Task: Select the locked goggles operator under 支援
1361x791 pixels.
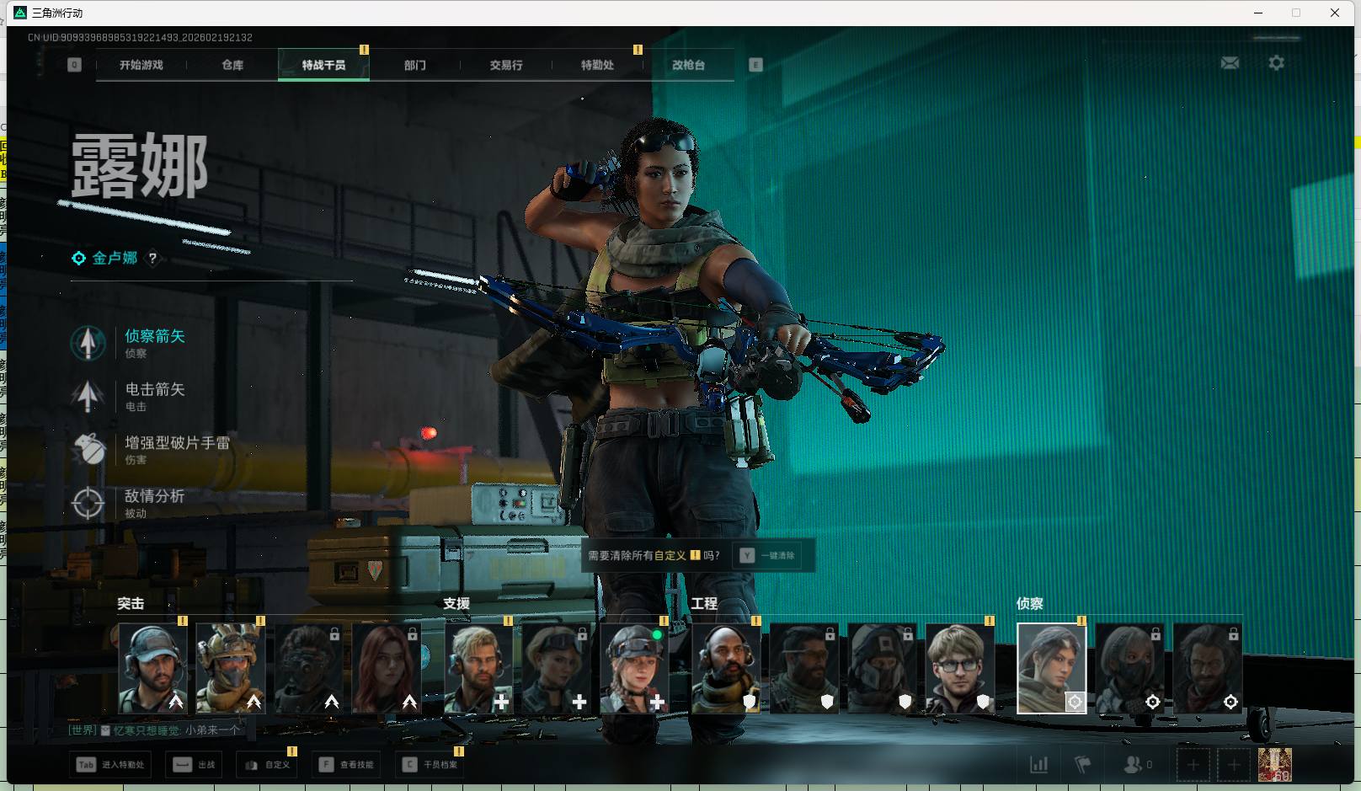Action: point(557,669)
